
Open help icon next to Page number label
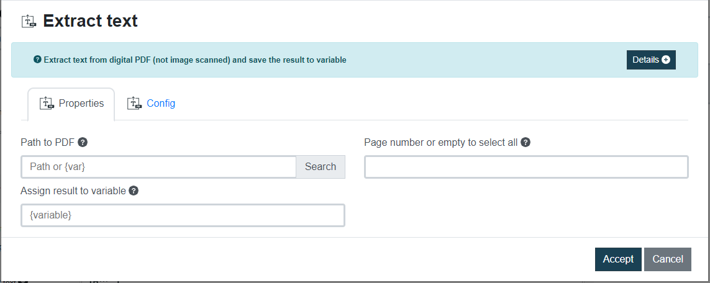click(x=526, y=142)
